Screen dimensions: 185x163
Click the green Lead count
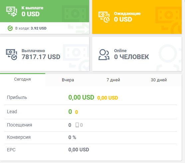(70, 112)
